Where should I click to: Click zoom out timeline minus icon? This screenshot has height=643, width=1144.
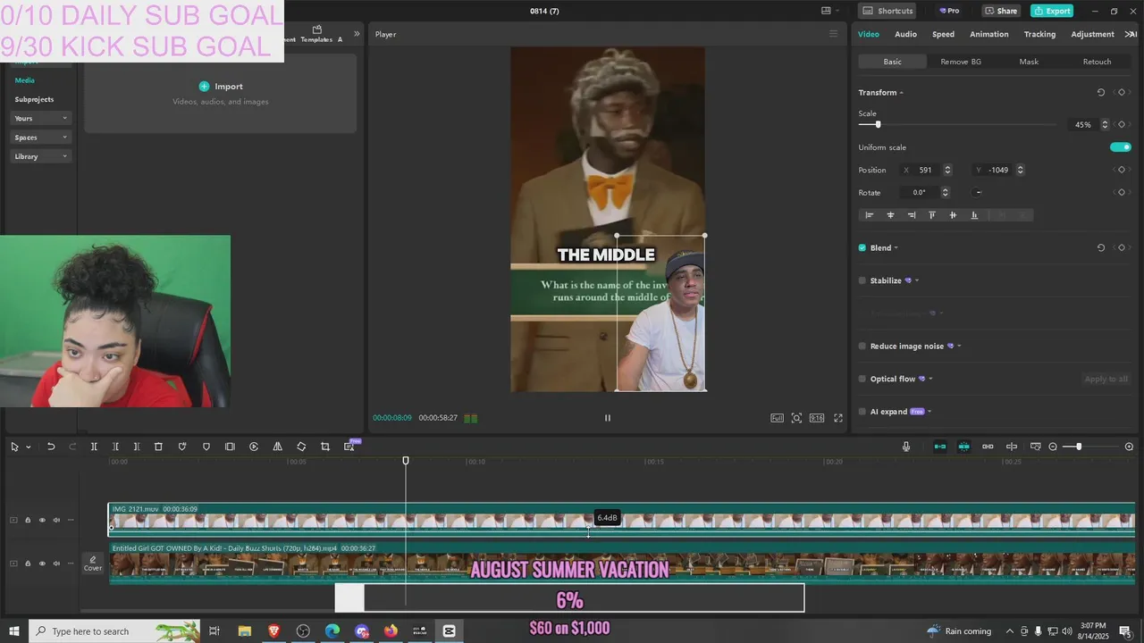coord(1053,447)
